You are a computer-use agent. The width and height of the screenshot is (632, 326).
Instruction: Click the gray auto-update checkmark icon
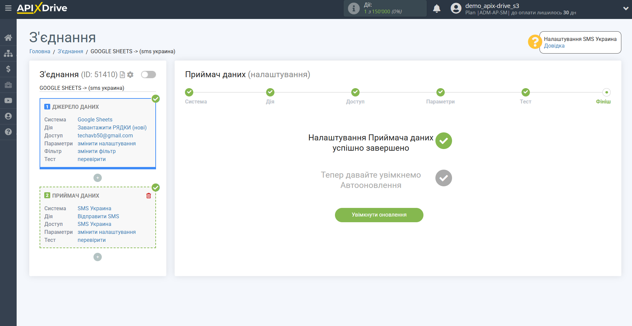pos(444,178)
